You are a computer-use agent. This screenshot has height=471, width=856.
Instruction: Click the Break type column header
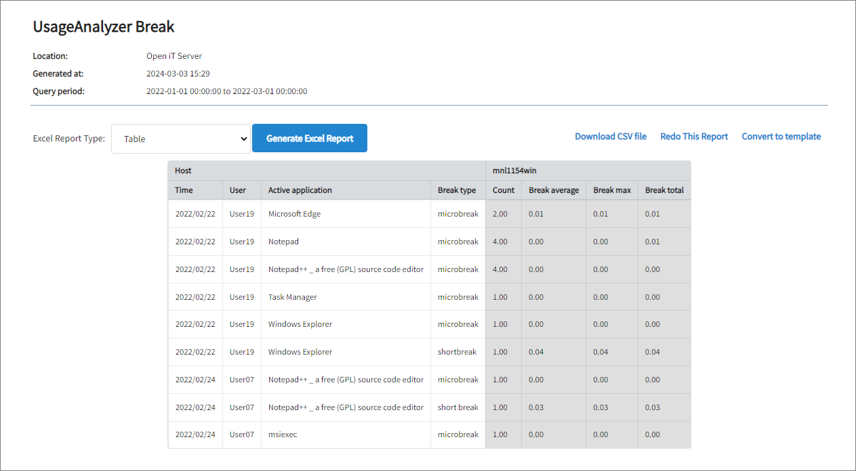(457, 190)
